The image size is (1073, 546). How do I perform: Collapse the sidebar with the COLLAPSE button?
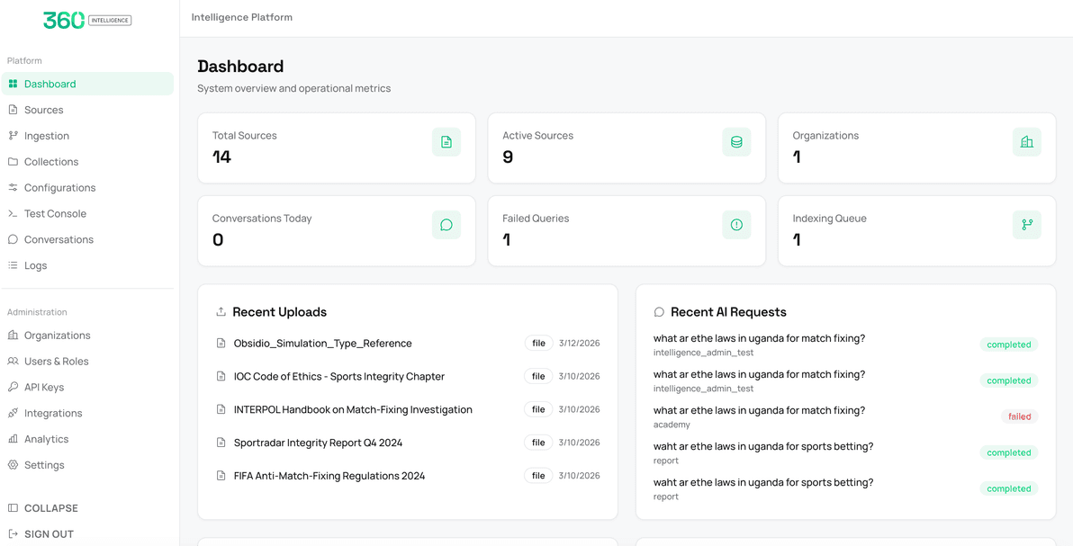(x=87, y=508)
